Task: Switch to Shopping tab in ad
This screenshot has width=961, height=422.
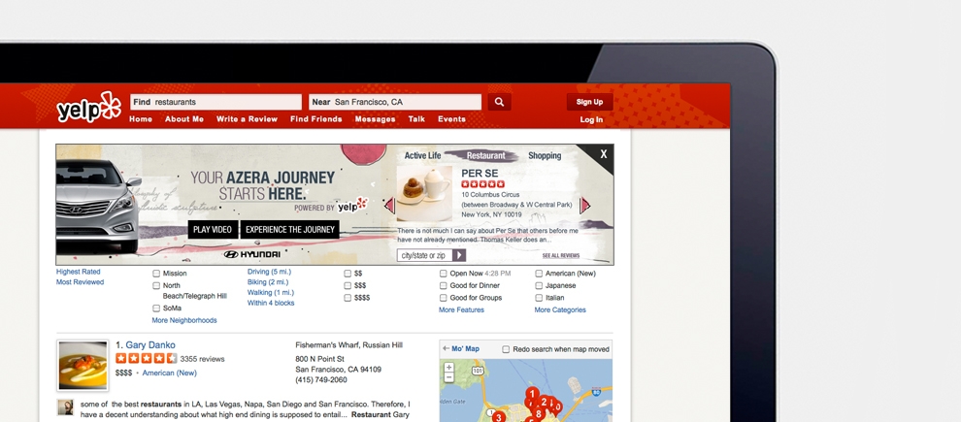Action: (x=545, y=156)
